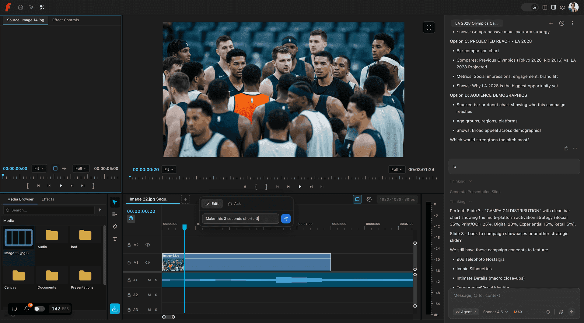Viewport: 584px width, 323px height.
Task: Click the scissors icon in top toolbar
Action: (42, 7)
